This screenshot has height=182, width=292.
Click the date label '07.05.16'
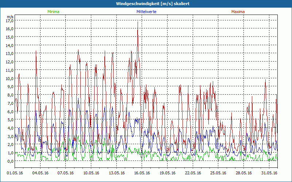point(66,173)
